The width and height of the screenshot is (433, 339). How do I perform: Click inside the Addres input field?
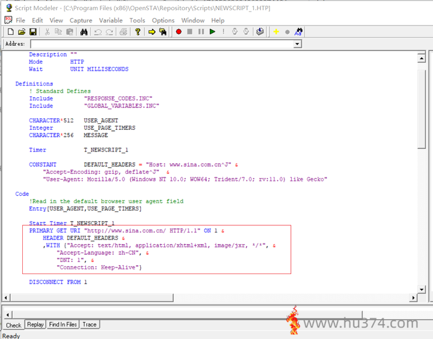pyautogui.click(x=162, y=44)
